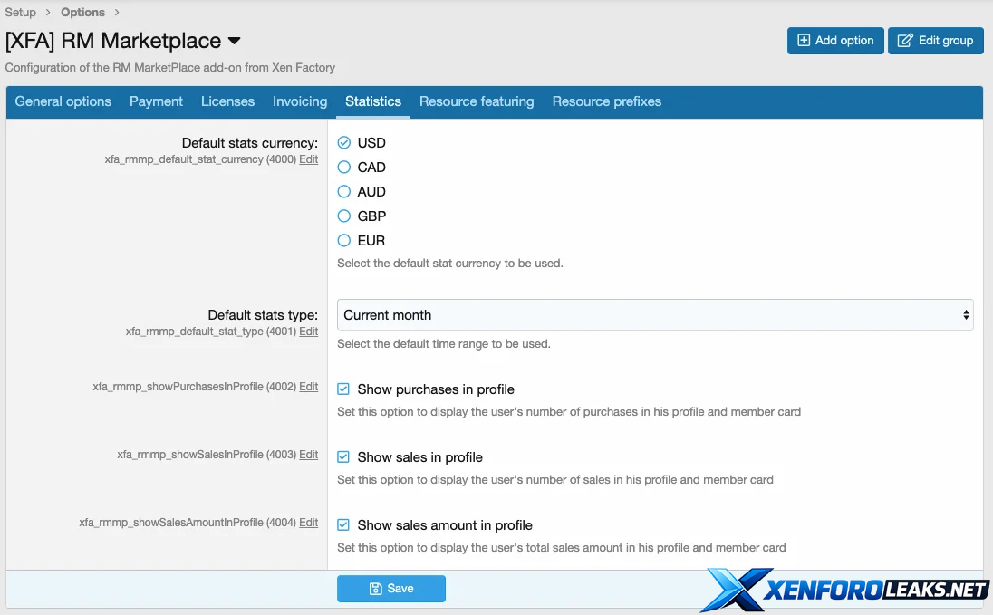Disable Show sales amount in profile
This screenshot has height=615, width=993.
[344, 525]
